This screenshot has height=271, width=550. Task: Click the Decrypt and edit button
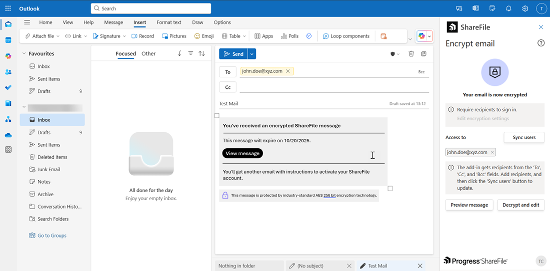point(520,205)
